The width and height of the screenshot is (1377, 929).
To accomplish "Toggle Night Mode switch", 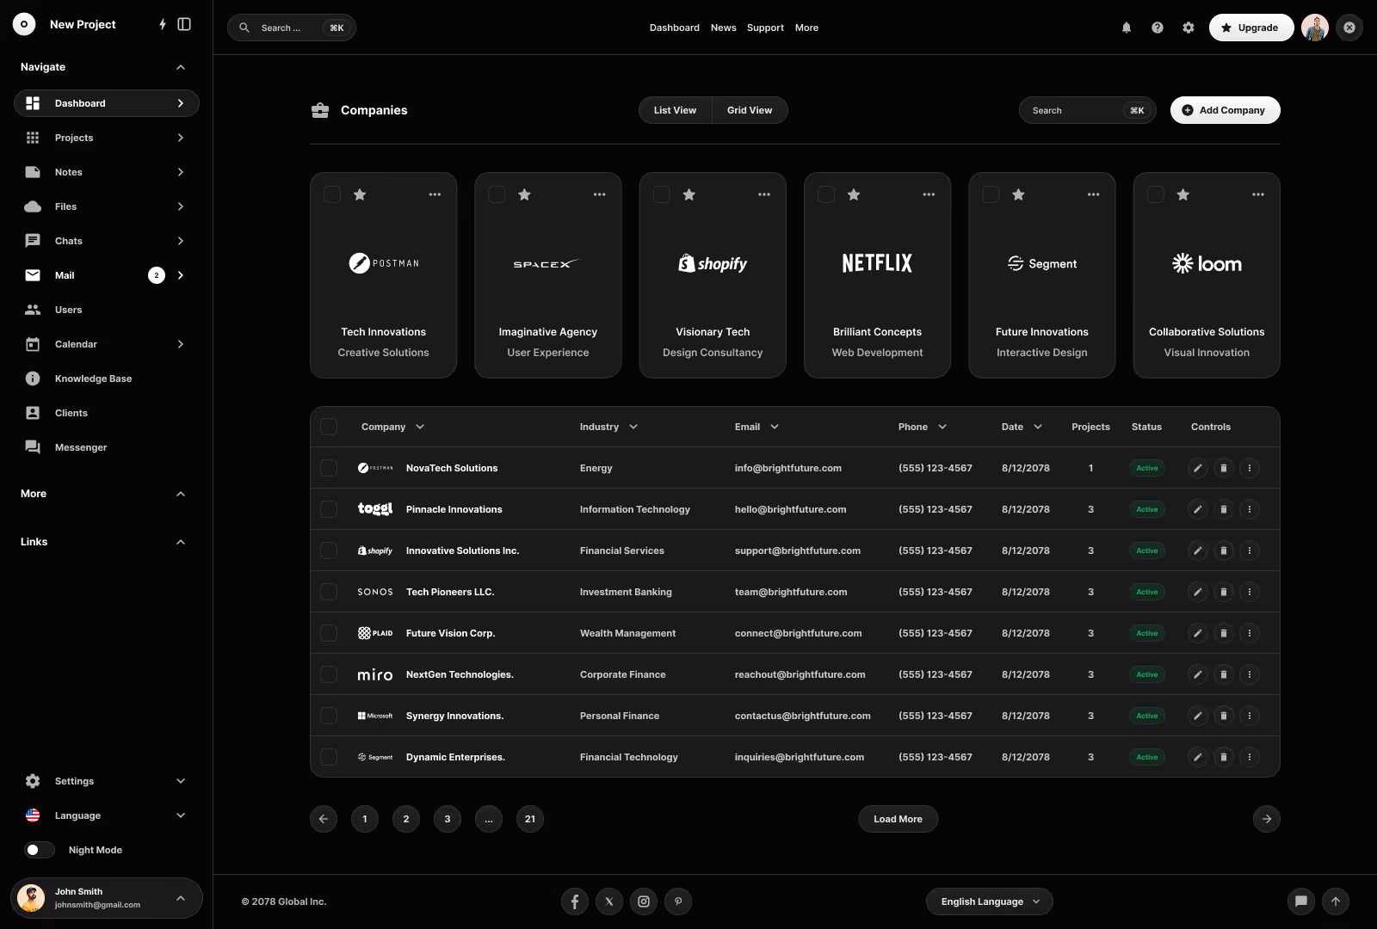I will point(40,850).
